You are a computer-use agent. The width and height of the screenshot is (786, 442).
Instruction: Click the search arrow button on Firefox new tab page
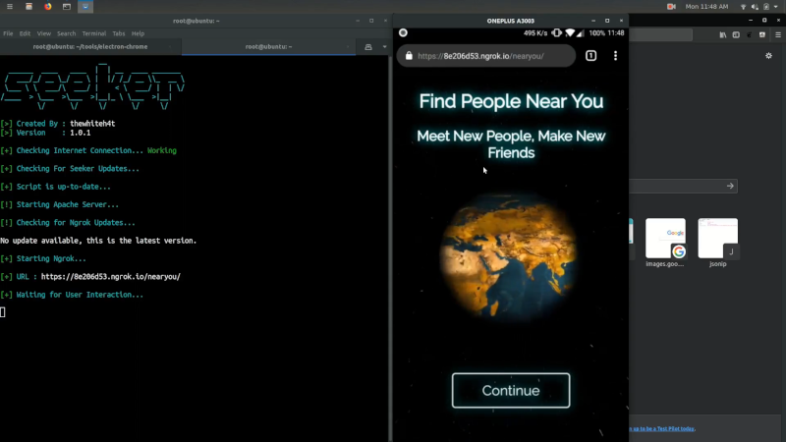[x=730, y=186]
